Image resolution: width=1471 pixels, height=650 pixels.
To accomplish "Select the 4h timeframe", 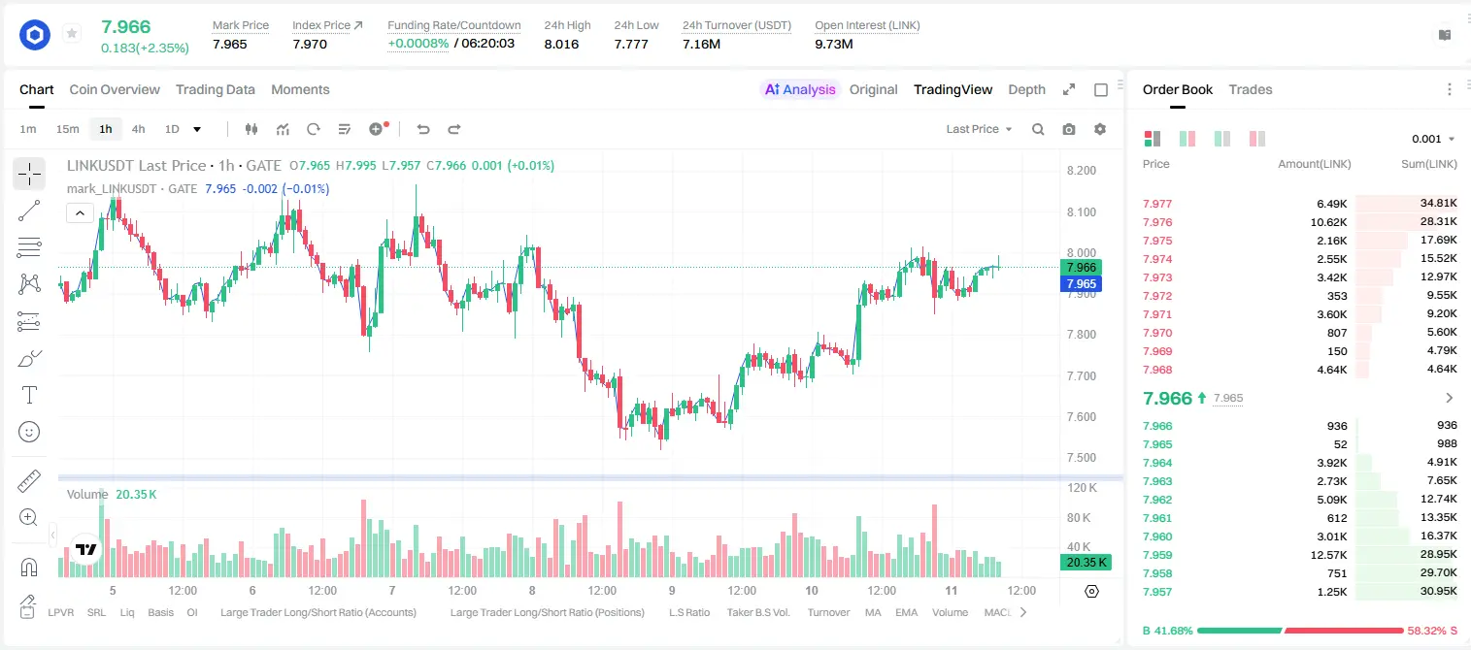I will point(139,129).
